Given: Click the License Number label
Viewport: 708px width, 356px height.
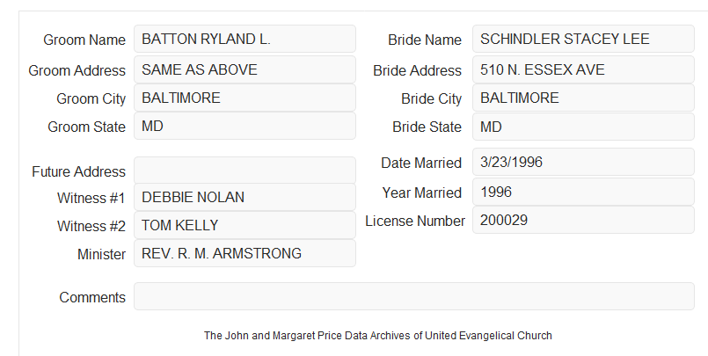Looking at the screenshot, I should (415, 222).
